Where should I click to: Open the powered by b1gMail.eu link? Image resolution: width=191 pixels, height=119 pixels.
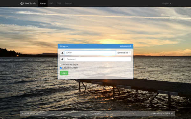point(162,114)
